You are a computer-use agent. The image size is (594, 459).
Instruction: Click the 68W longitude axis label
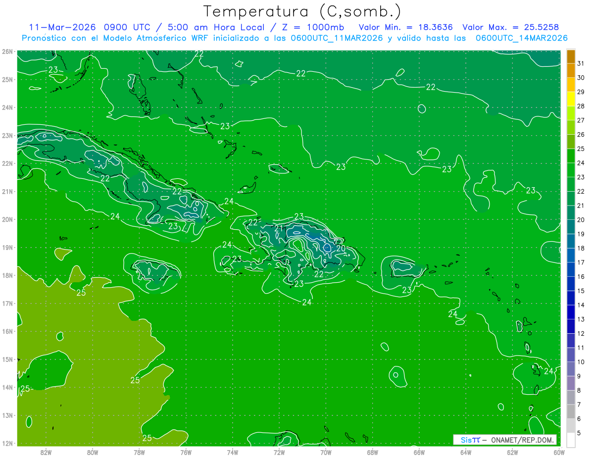pos(372,452)
